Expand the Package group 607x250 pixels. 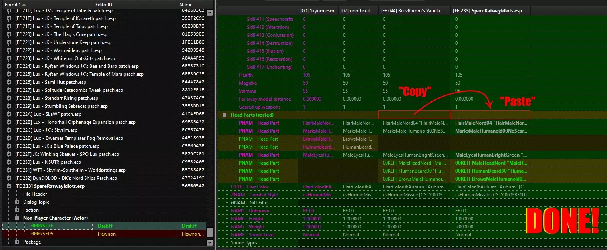pos(17,242)
